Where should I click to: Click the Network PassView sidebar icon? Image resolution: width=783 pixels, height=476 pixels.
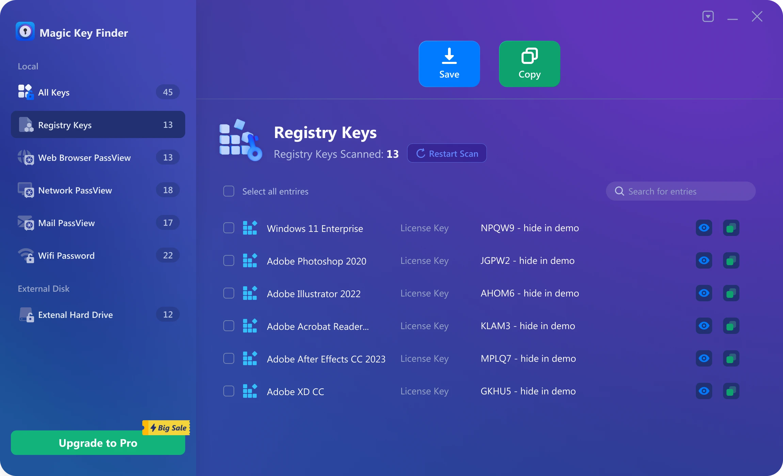[x=26, y=190]
